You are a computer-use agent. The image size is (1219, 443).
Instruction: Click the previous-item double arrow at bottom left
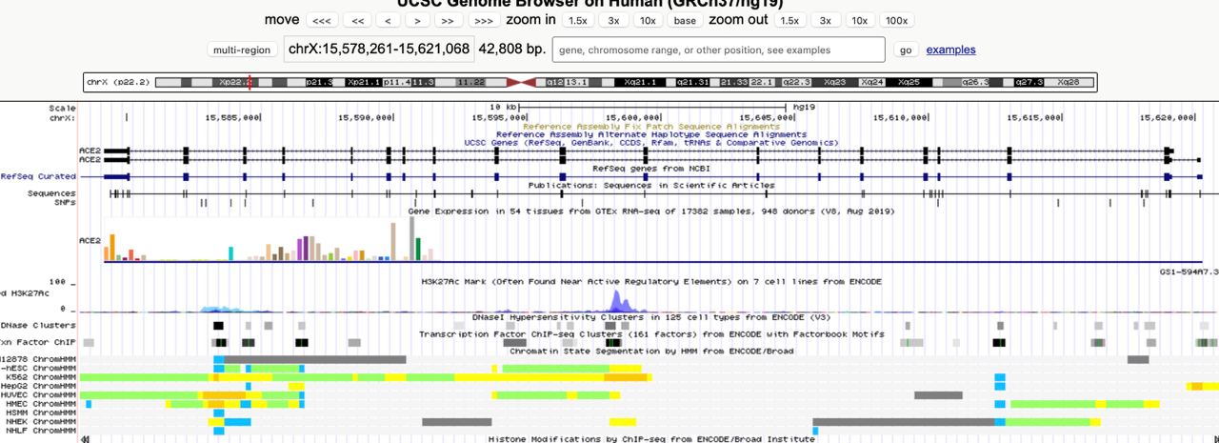pos(86,438)
